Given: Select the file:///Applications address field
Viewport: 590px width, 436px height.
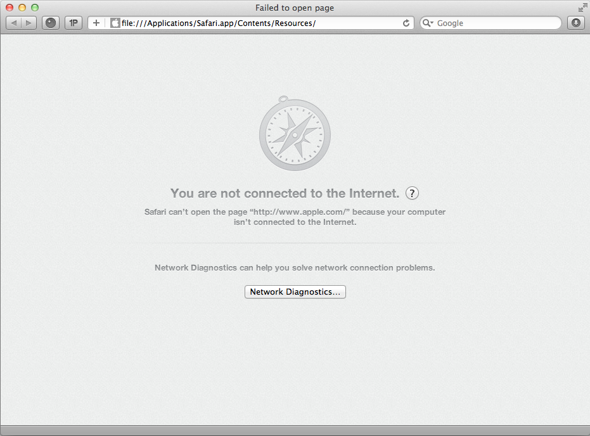Looking at the screenshot, I should 260,23.
